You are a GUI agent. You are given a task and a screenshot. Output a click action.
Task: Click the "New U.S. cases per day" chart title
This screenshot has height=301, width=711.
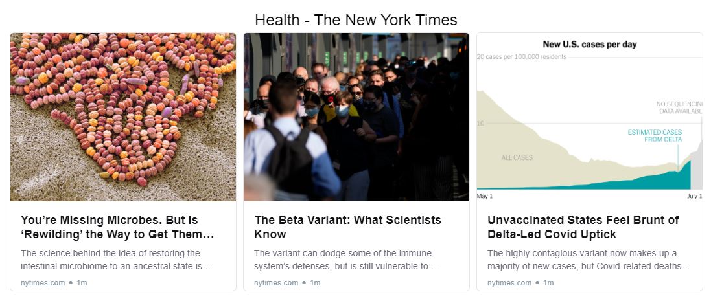(589, 45)
